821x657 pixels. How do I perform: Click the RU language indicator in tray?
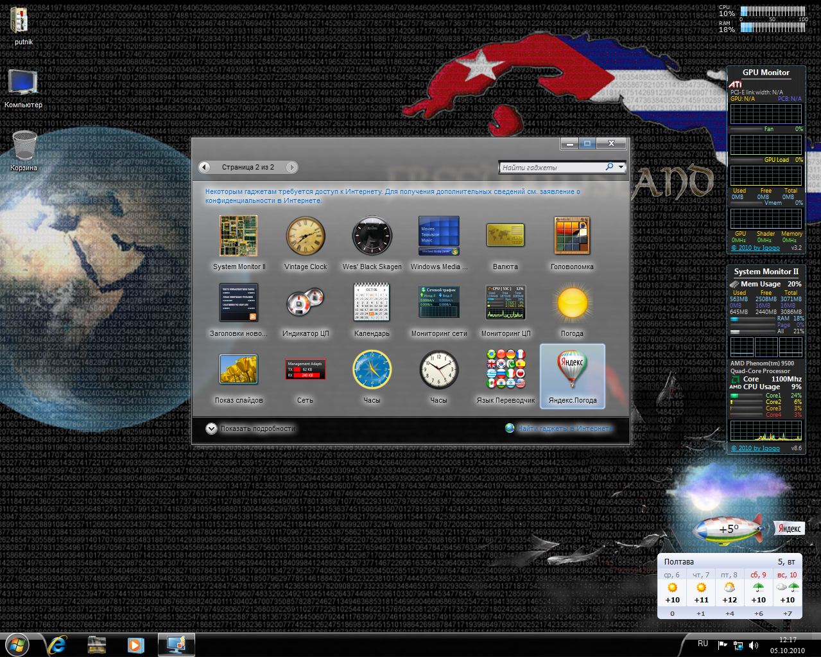(x=703, y=644)
